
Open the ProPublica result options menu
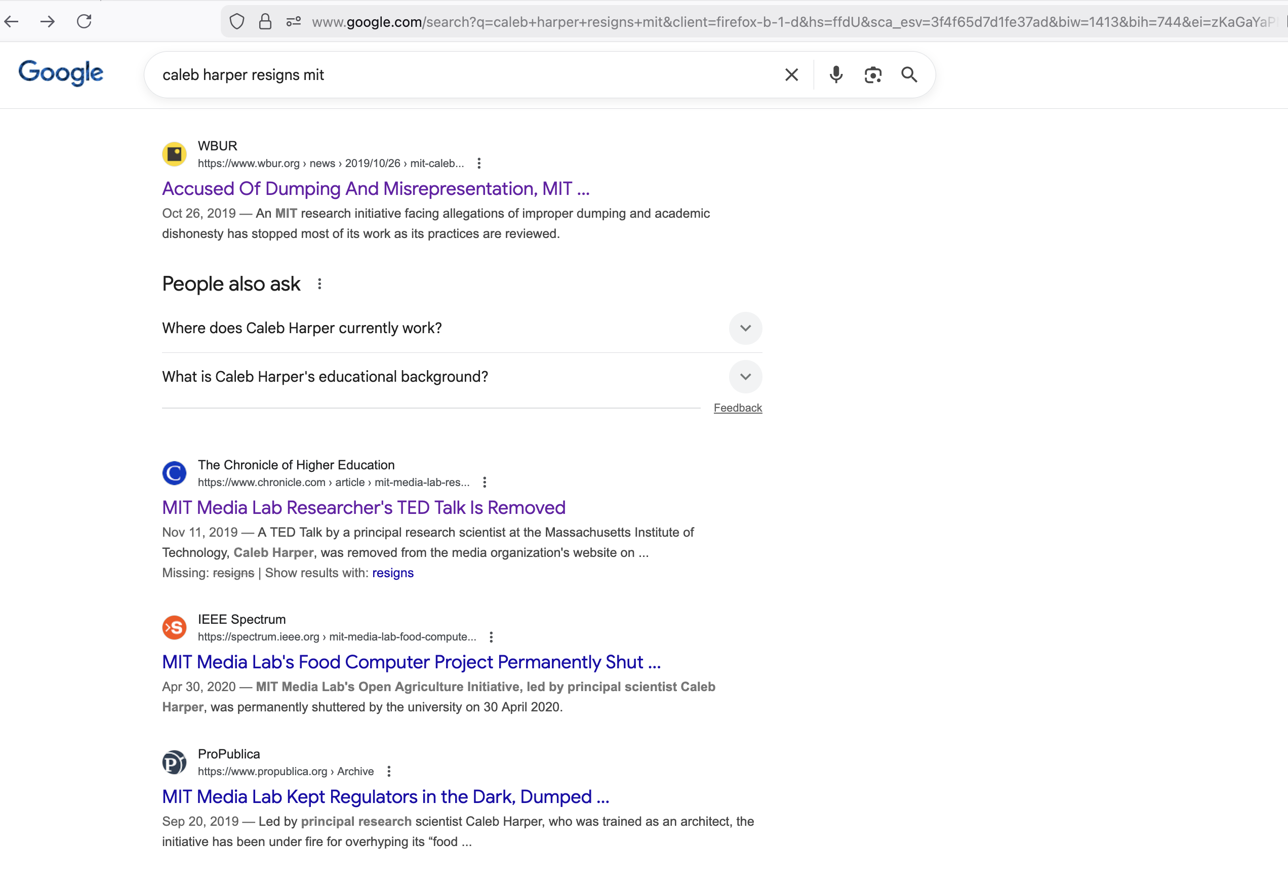click(389, 772)
